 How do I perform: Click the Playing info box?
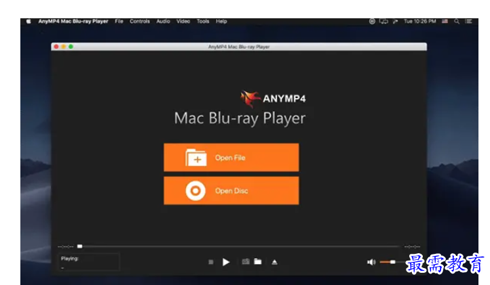coord(89,262)
